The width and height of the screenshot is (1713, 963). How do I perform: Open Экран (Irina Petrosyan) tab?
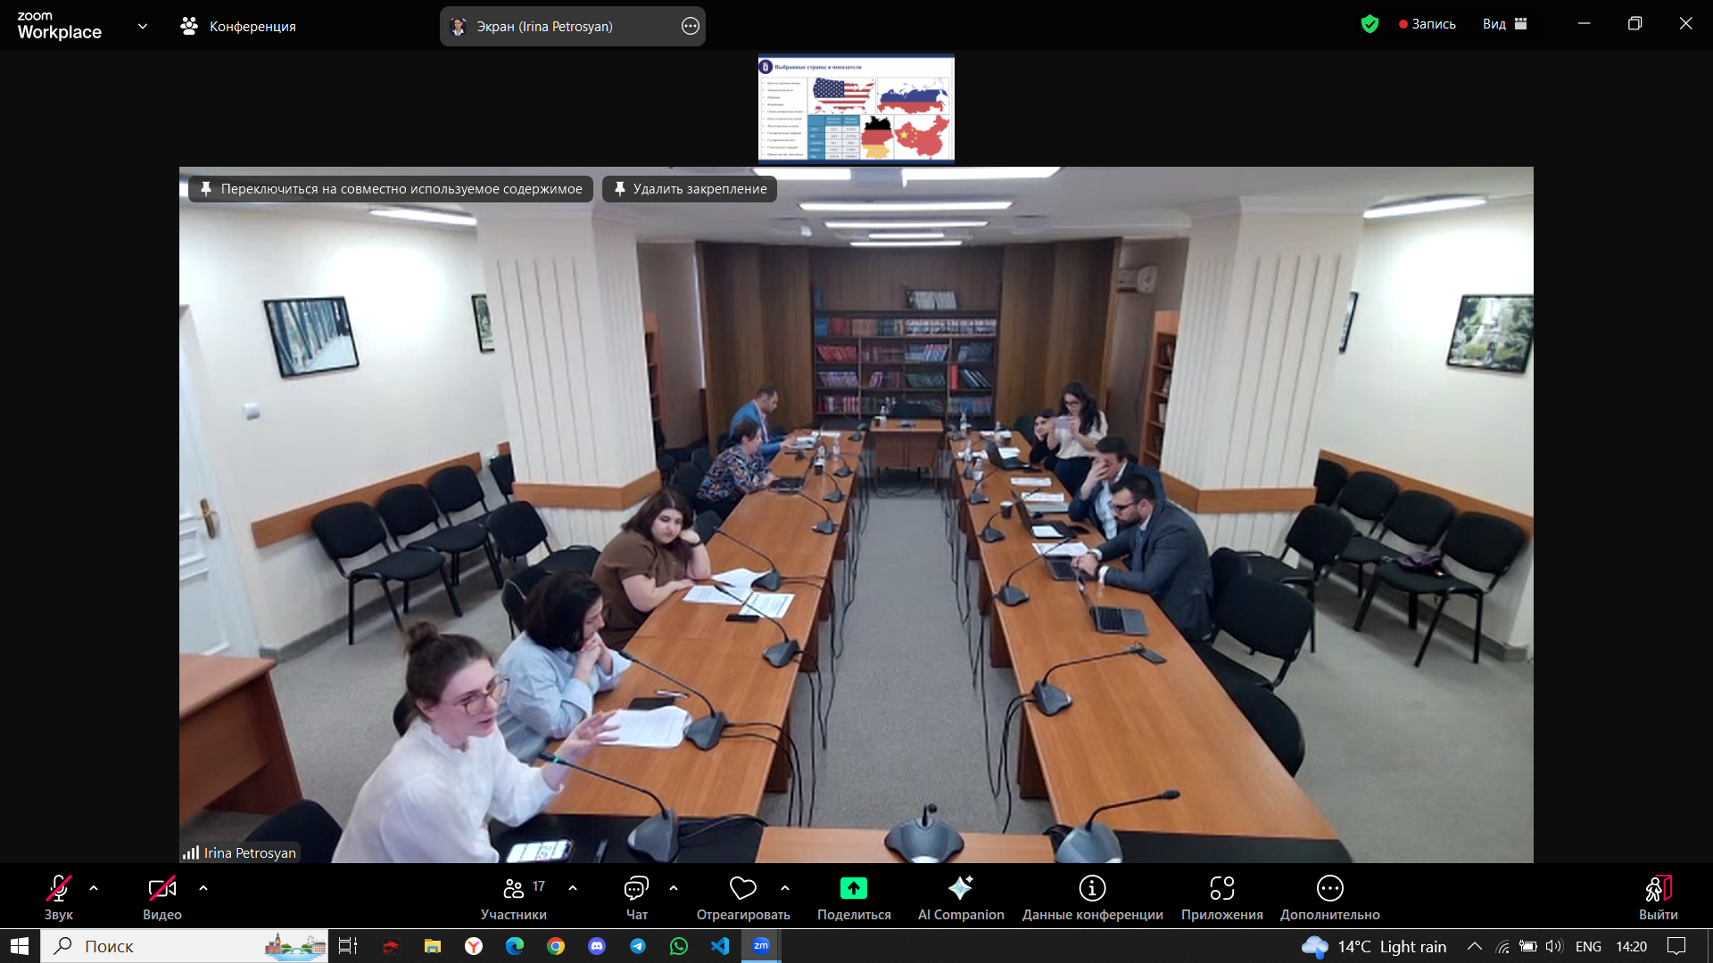[x=572, y=26]
